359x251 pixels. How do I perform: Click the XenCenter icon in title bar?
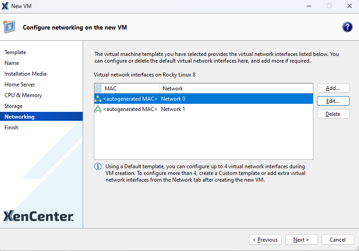(x=5, y=6)
